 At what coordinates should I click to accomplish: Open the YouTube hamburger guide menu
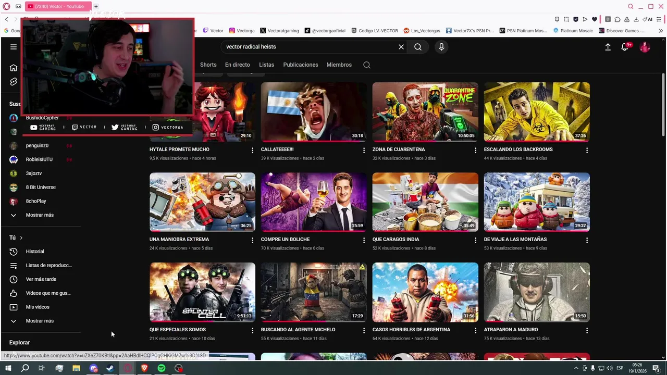(13, 47)
